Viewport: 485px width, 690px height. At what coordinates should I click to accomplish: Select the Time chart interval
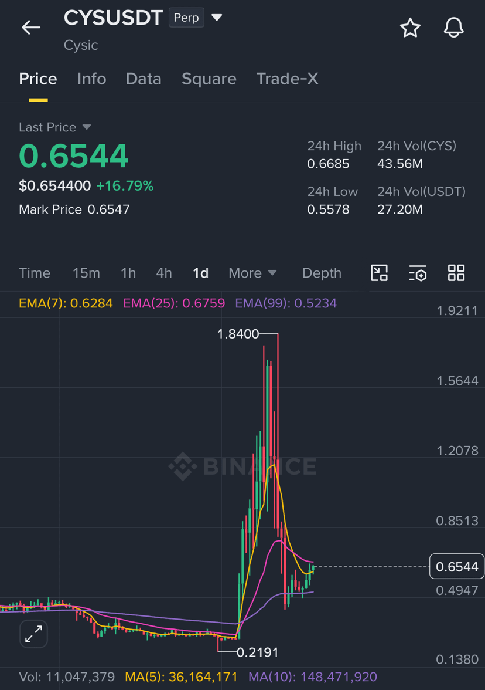[34, 273]
